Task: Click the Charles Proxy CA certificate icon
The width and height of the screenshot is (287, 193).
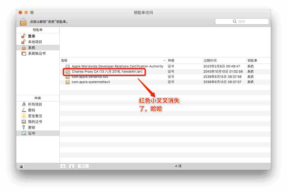Action: coord(68,71)
